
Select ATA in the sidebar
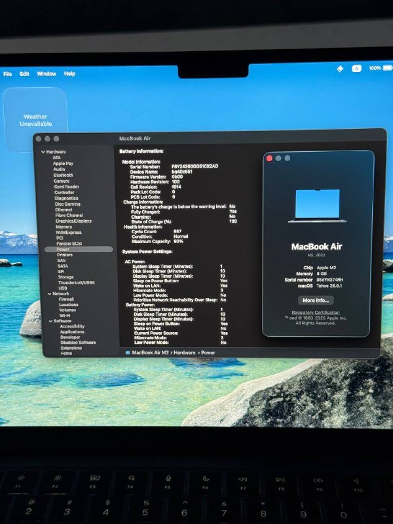tap(56, 157)
